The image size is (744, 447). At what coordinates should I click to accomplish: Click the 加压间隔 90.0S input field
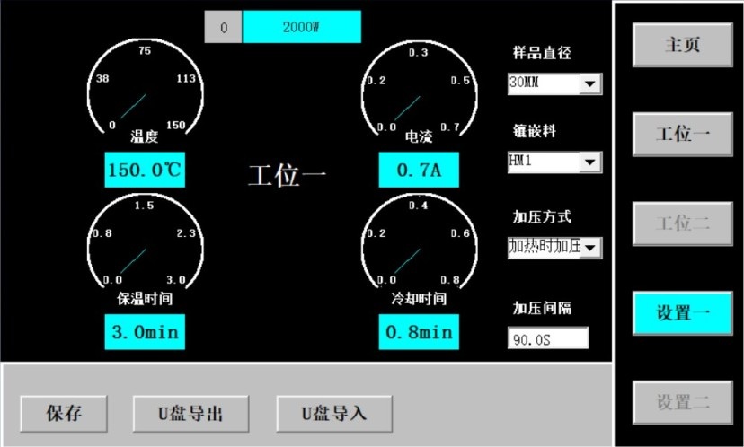pyautogui.click(x=547, y=338)
